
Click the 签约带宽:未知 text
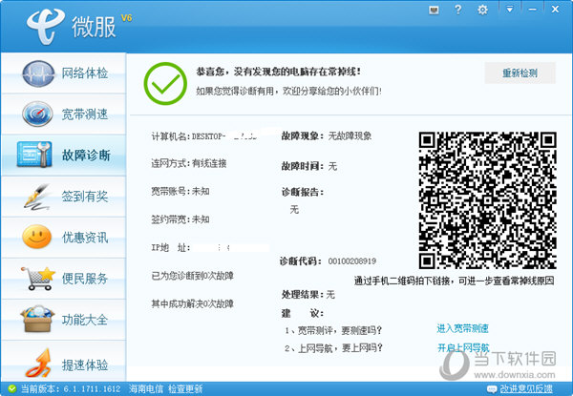click(x=180, y=219)
